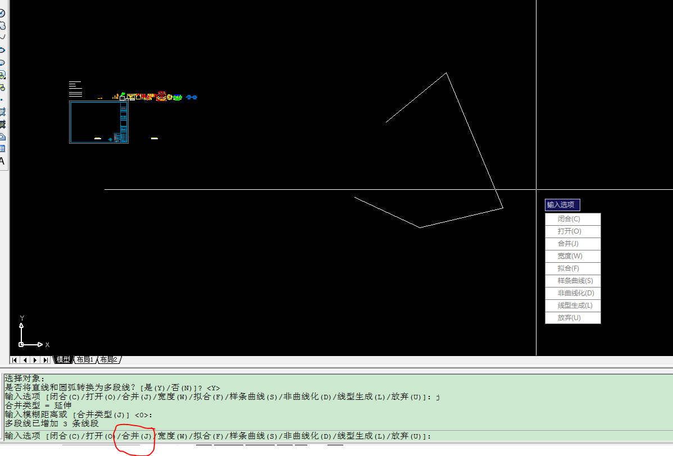Click the 选择对象: history line
Screen dimensions: 673x456
24,379
